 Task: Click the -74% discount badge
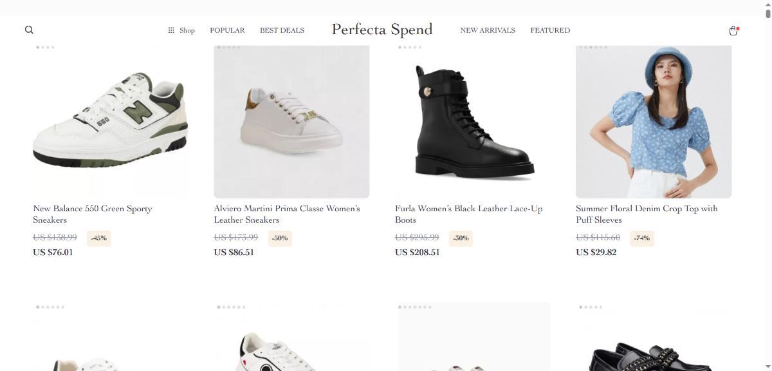(641, 238)
